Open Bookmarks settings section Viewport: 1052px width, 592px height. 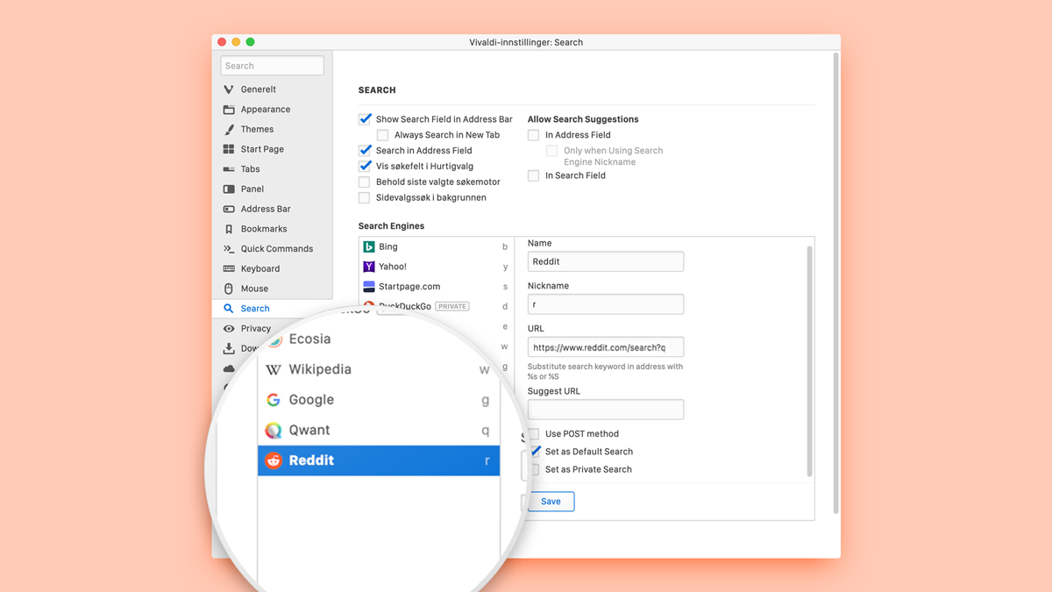pyautogui.click(x=264, y=229)
